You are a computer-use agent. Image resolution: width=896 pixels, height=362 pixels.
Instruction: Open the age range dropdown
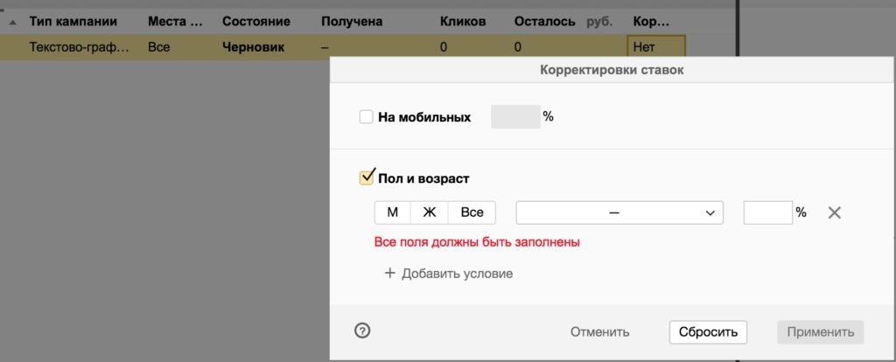coord(619,212)
